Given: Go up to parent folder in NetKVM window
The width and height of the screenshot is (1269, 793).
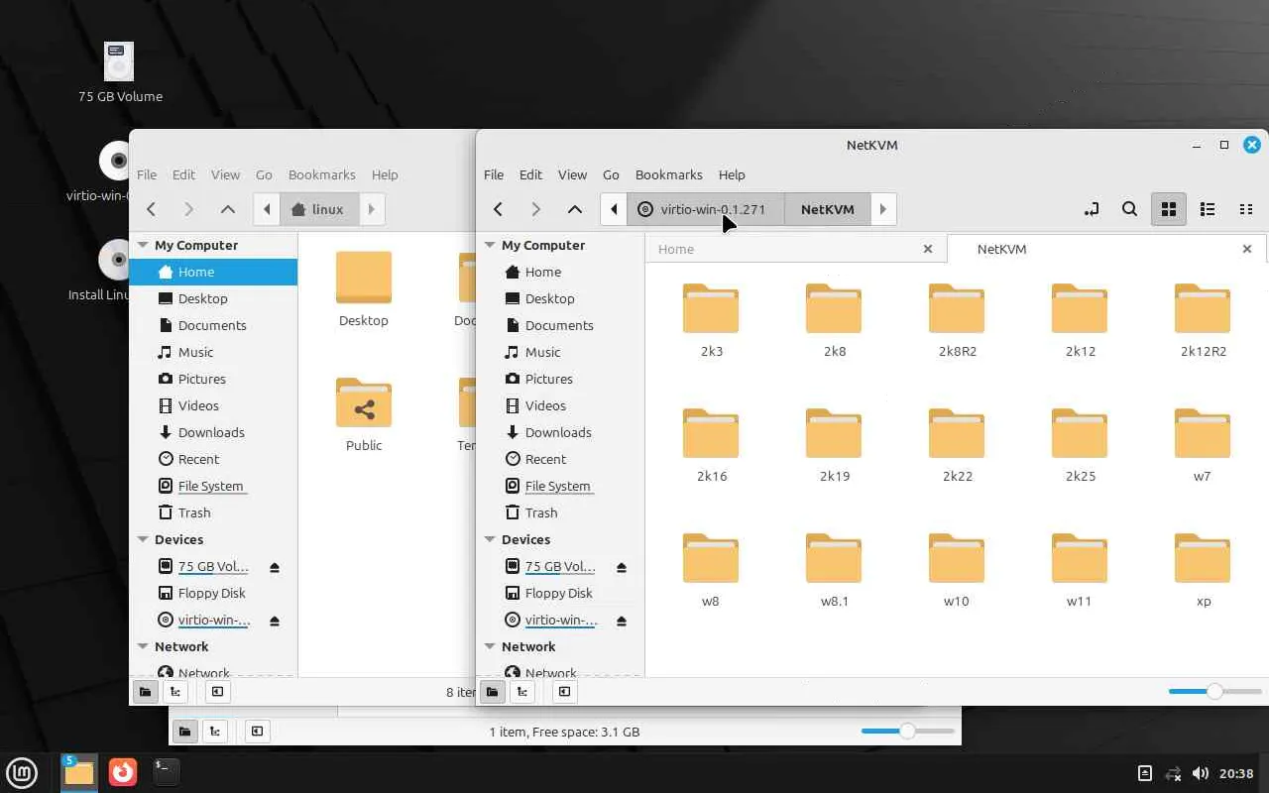Looking at the screenshot, I should coord(575,209).
